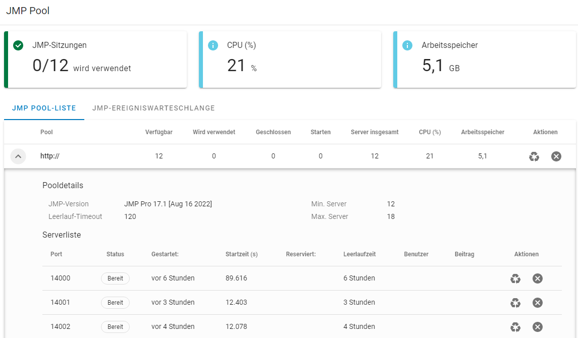Image resolution: width=578 pixels, height=338 pixels.
Task: Stop the http:// pool with X icon
Action: pos(556,156)
